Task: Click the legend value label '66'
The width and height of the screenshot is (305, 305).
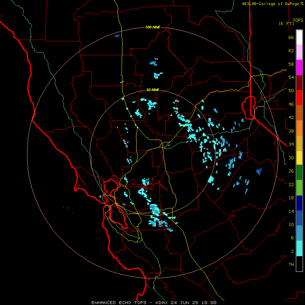Action: pos(291,37)
